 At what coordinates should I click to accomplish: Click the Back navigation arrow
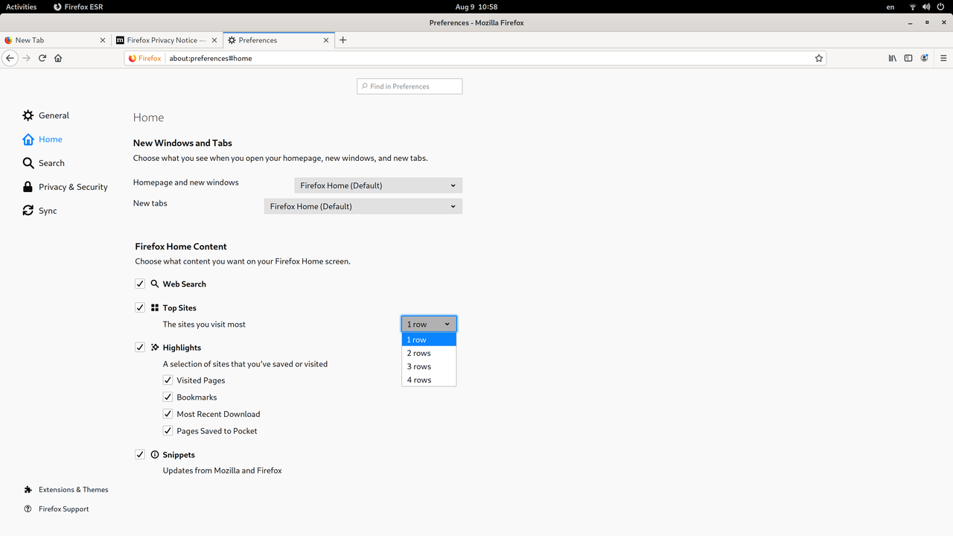click(x=10, y=58)
